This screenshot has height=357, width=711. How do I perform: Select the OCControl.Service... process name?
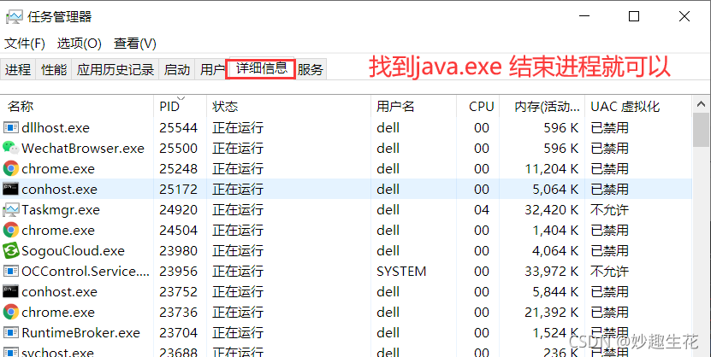[x=86, y=271]
